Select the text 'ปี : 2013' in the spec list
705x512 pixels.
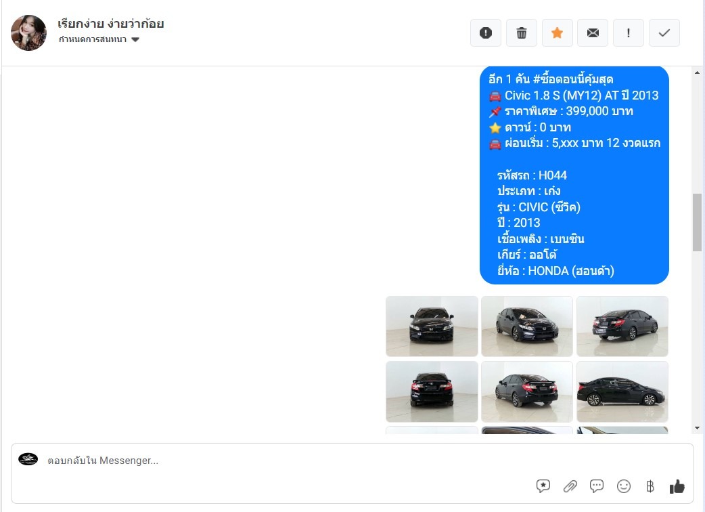tap(518, 223)
